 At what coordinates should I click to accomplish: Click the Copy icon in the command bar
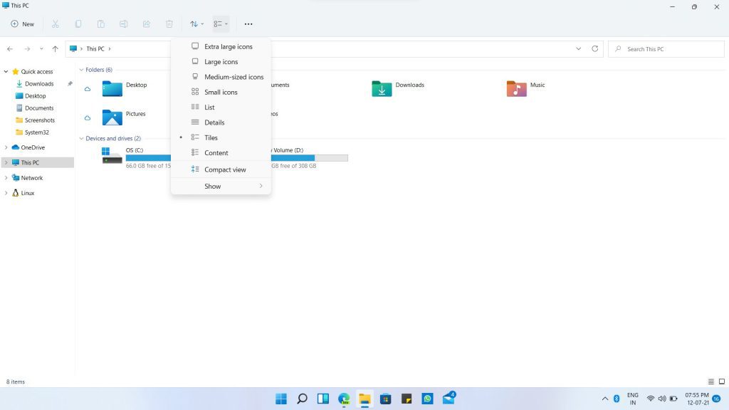(x=78, y=23)
